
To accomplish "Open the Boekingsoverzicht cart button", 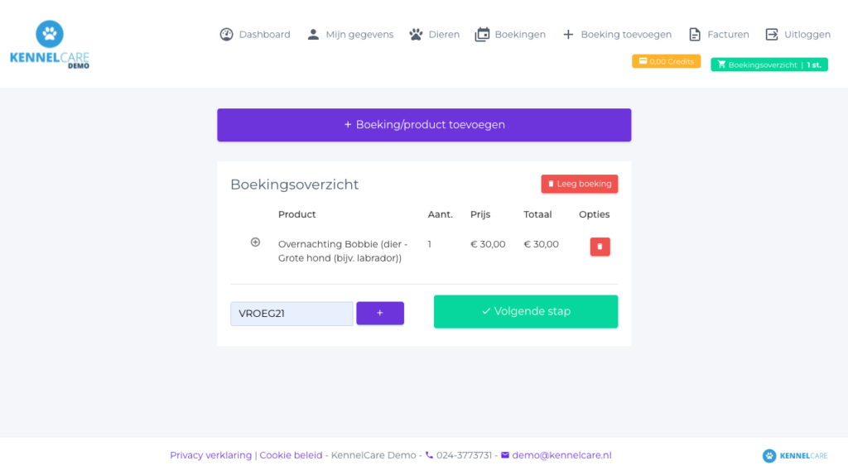I will pos(769,65).
